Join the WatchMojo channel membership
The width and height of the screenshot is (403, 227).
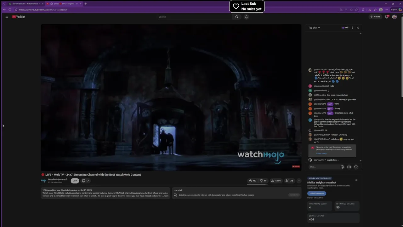pos(75,181)
